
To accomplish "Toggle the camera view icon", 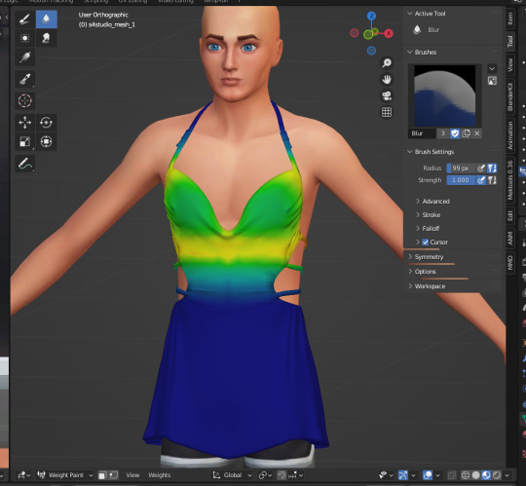I will [387, 95].
